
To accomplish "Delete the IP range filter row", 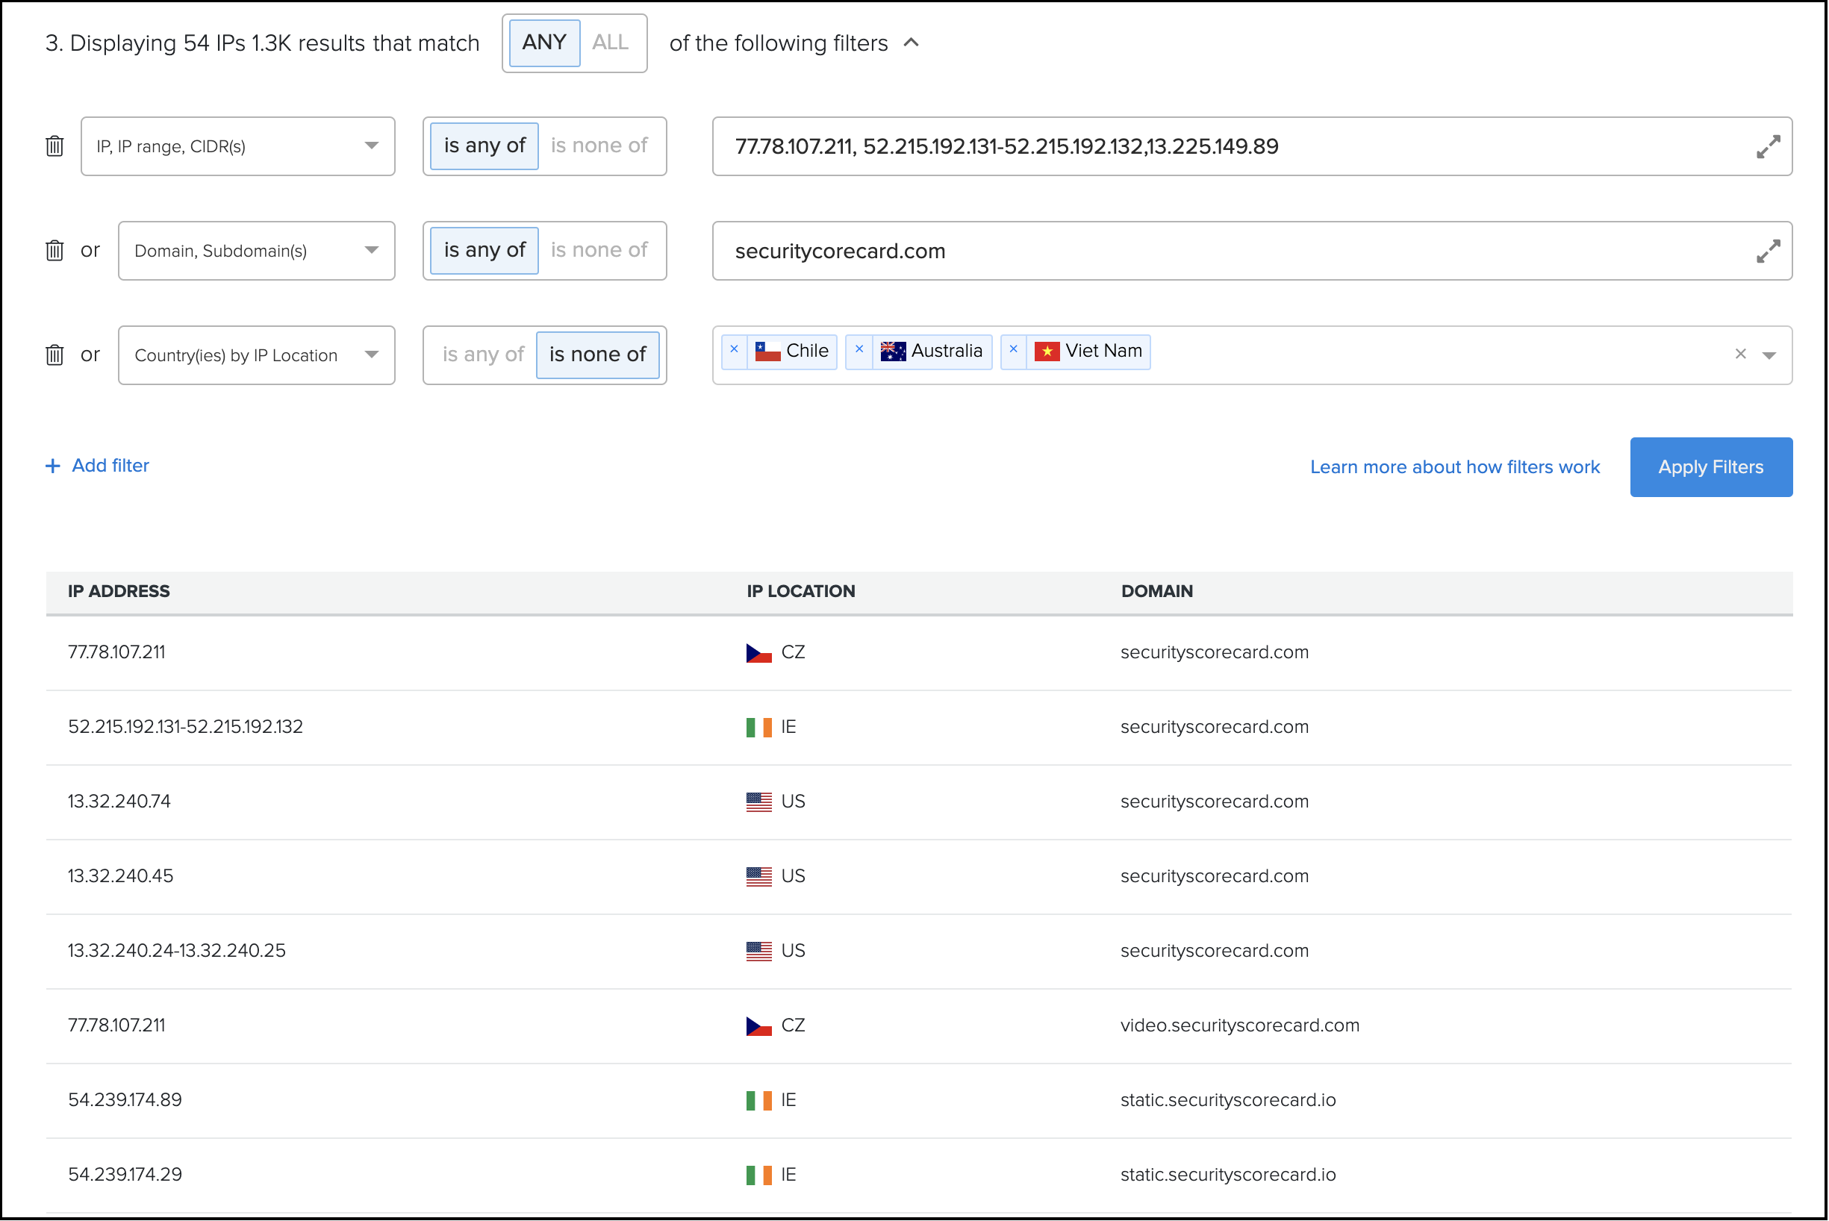I will coord(54,146).
